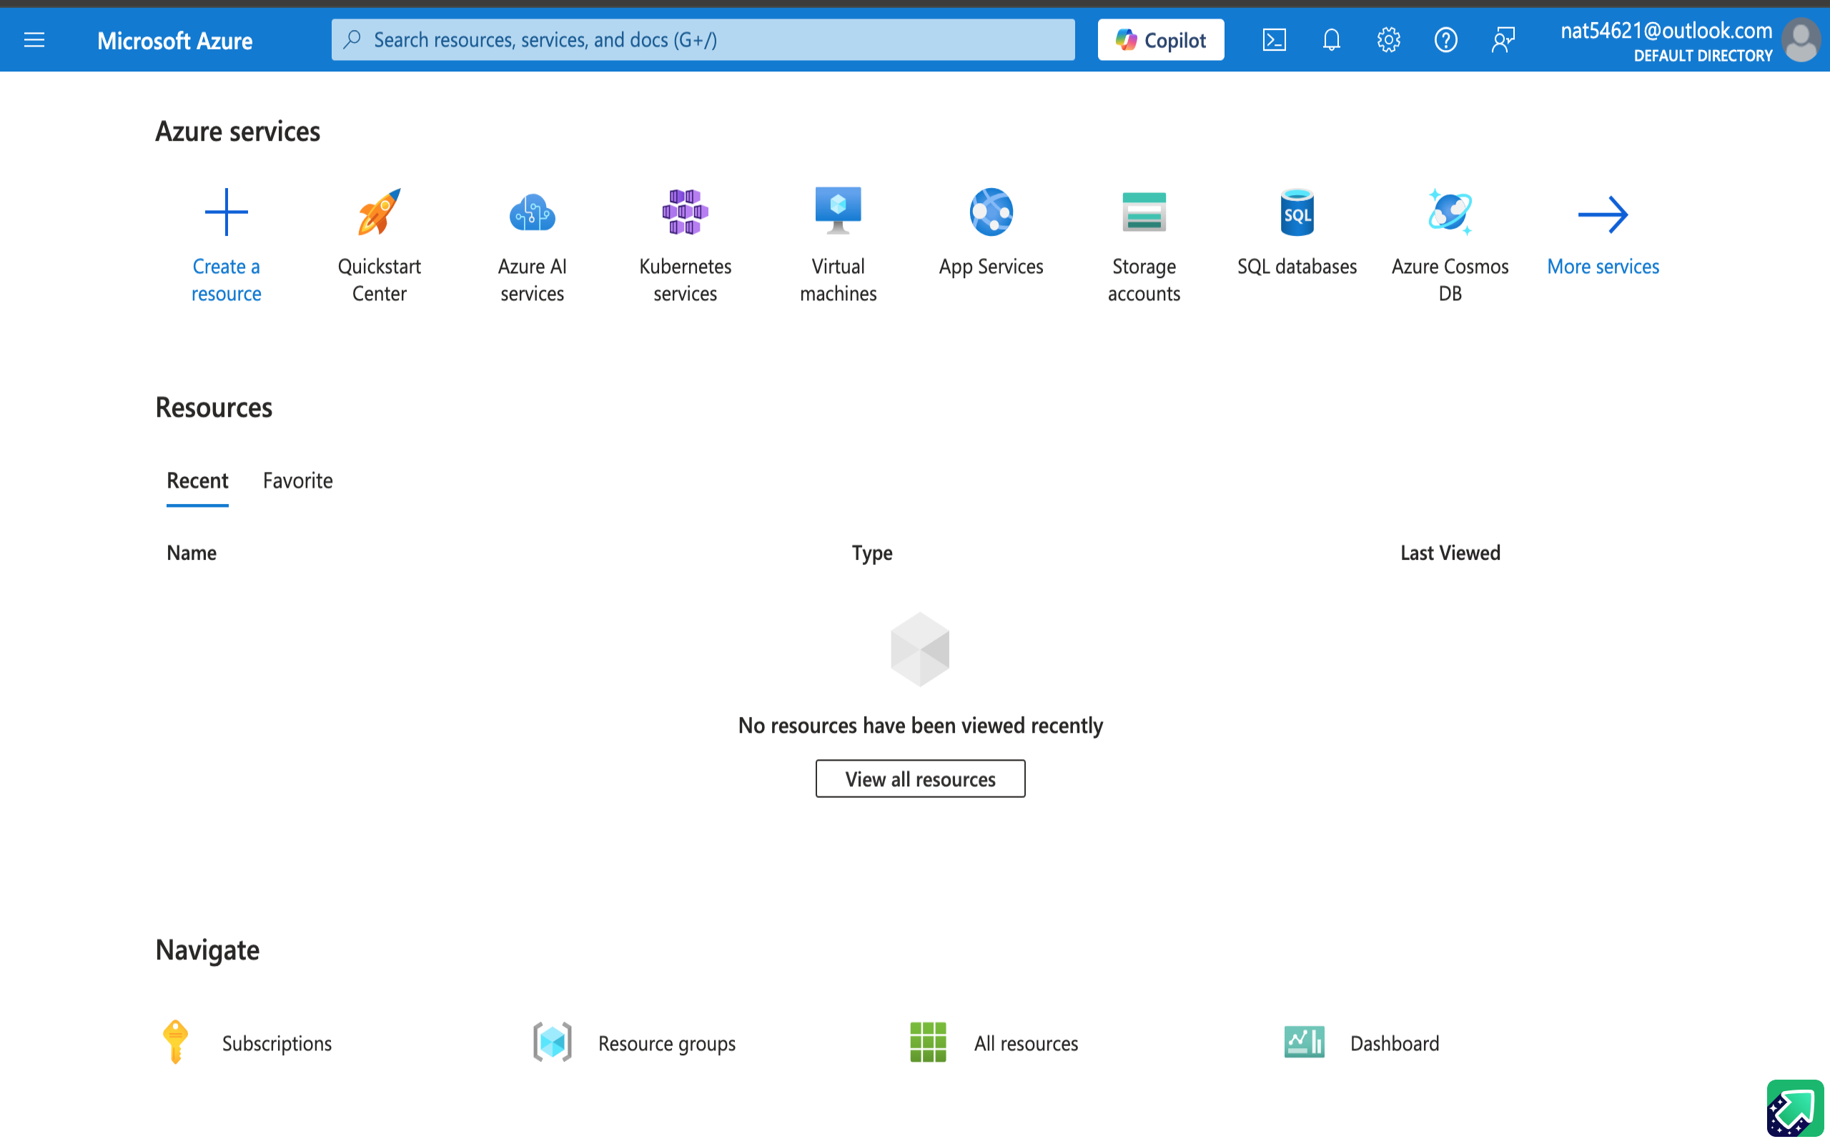Click the View all resources button
Image resolution: width=1830 pixels, height=1144 pixels.
[920, 779]
